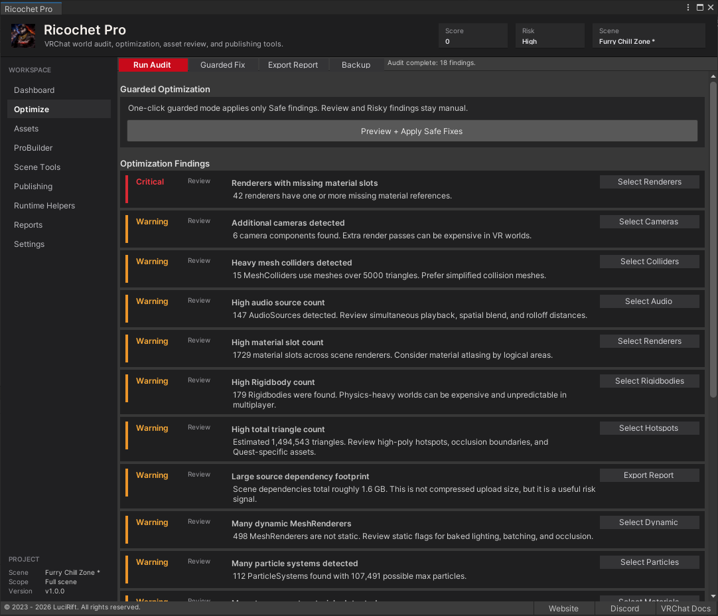Click the scrollbar up arrow
The width and height of the screenshot is (718, 616).
pos(713,76)
